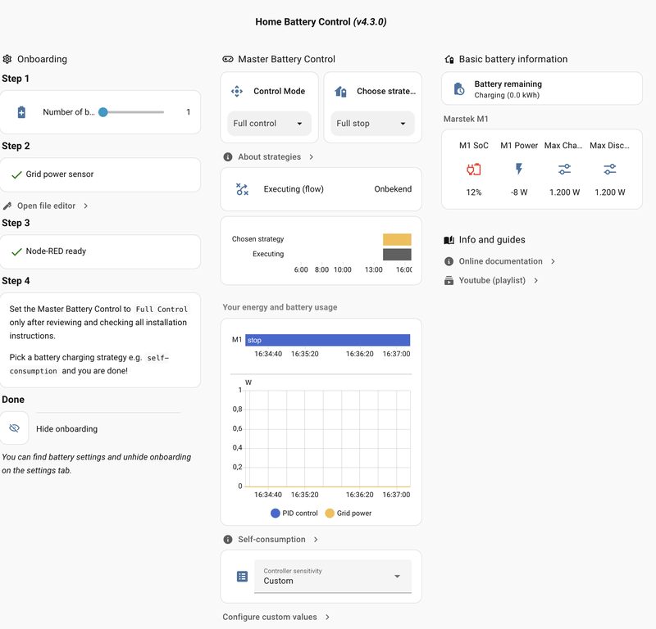Open the Youtube playlist link

492,280
